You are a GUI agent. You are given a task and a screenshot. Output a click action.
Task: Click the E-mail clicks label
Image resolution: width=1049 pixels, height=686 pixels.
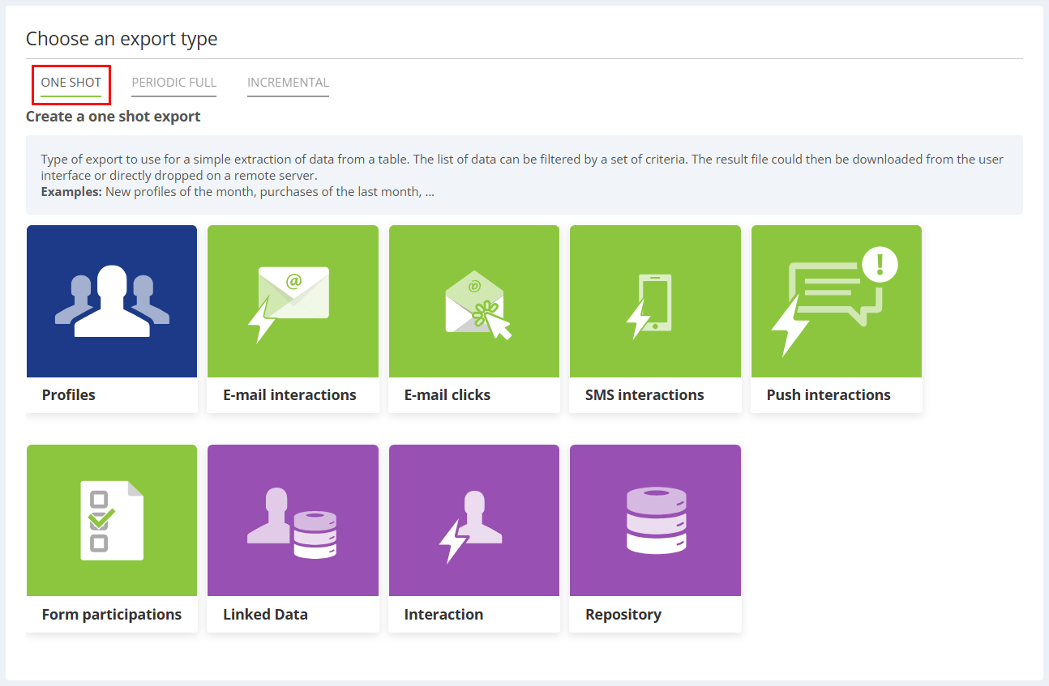(x=447, y=395)
